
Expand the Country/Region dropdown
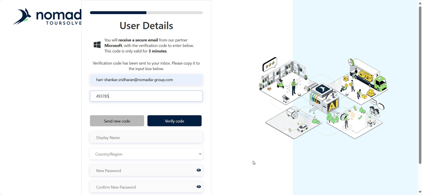146,154
